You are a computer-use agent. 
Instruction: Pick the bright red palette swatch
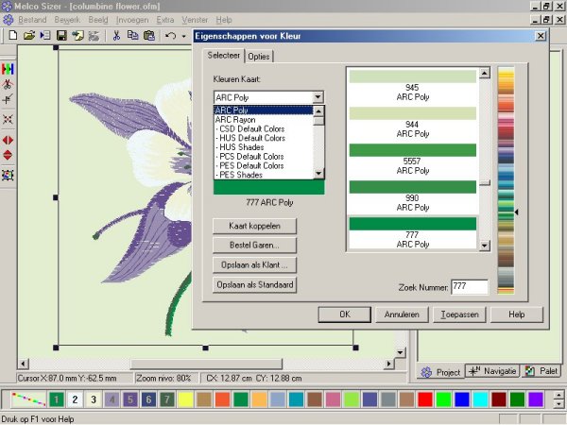[425, 399]
